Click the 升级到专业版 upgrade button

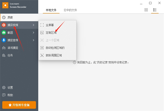pyautogui.click(x=19, y=105)
